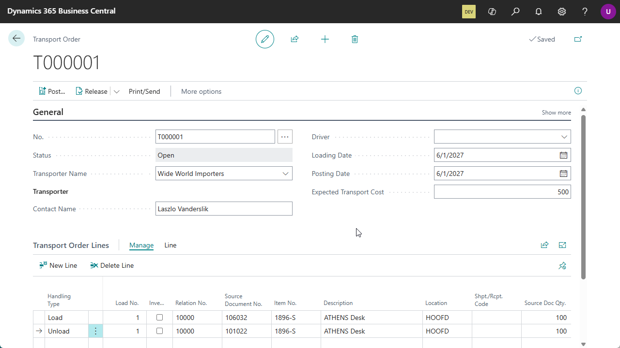Toggle pin icon on lines action bar
This screenshot has width=620, height=348.
562,265
